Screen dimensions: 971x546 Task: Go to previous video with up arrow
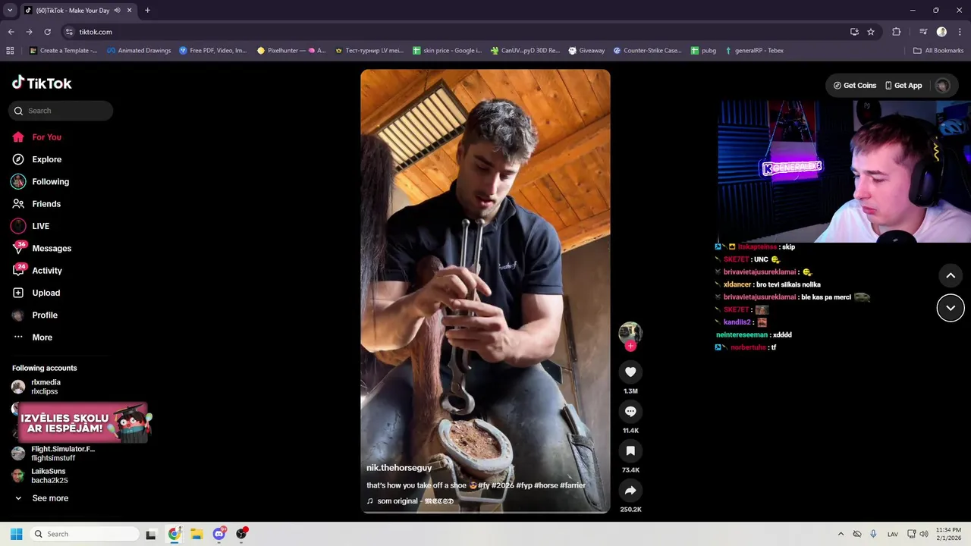tap(951, 275)
